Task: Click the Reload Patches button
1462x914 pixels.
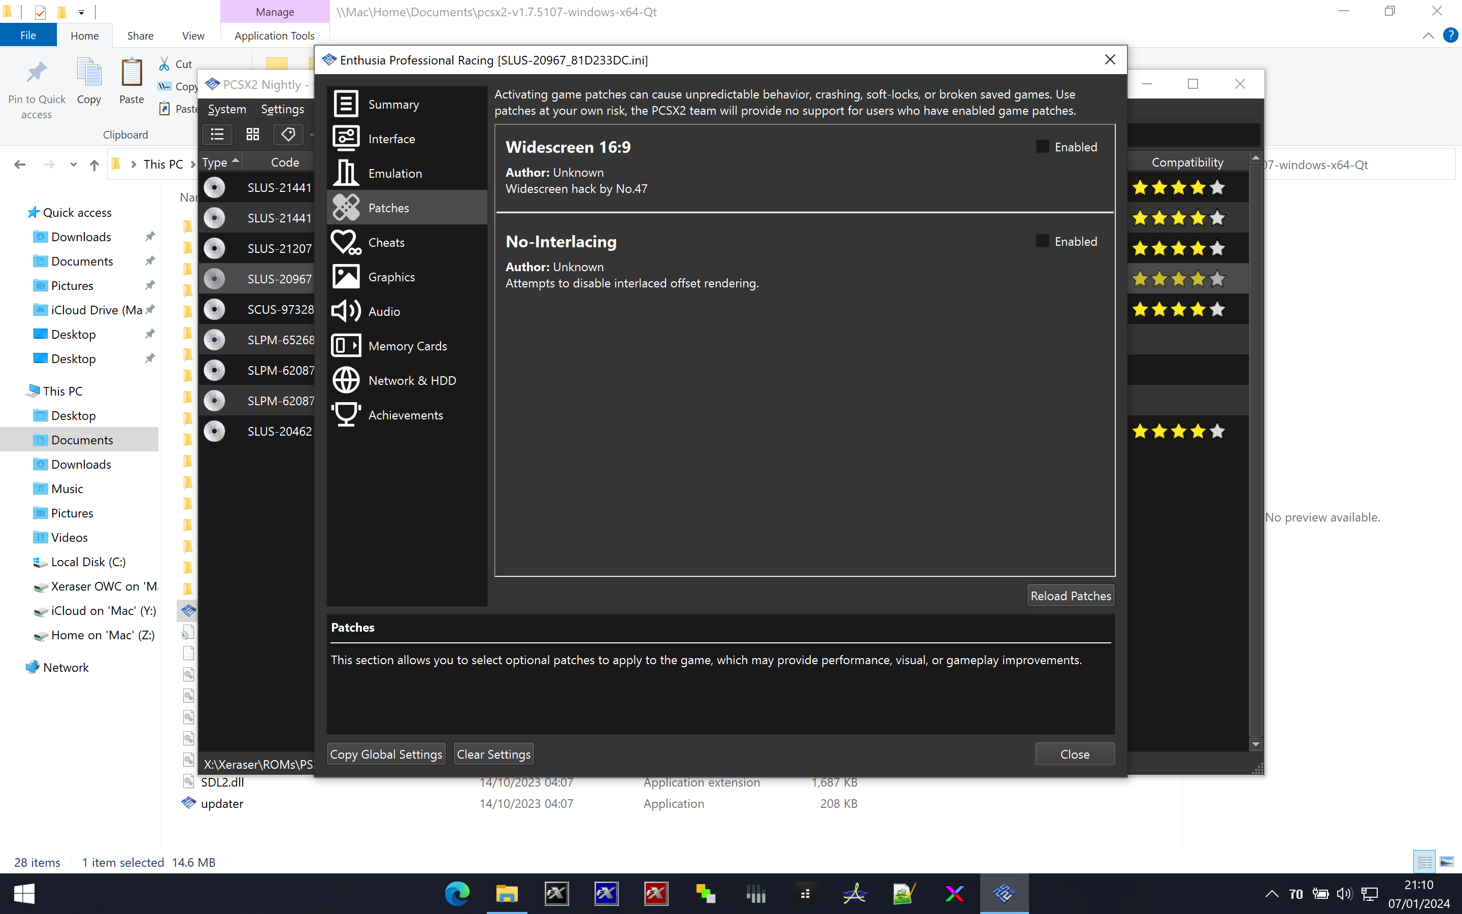Action: 1071,596
